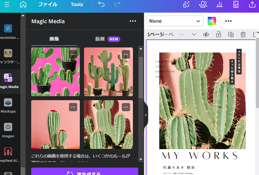Image resolution: width=259 pixels, height=175 pixels.
Task: Collapse the side panel with the arrow handle
Action: pos(146,115)
